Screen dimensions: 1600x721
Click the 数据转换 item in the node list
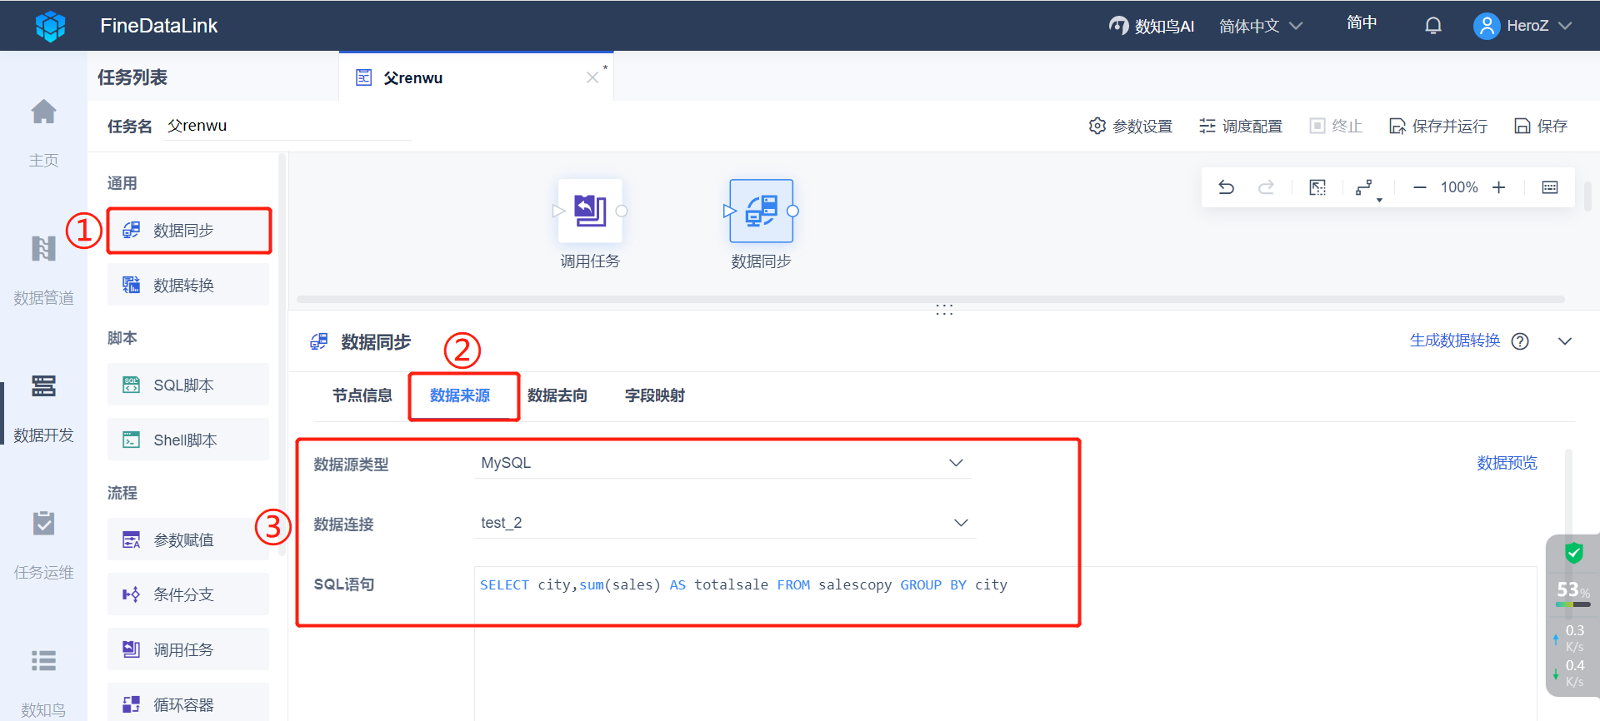tap(188, 286)
